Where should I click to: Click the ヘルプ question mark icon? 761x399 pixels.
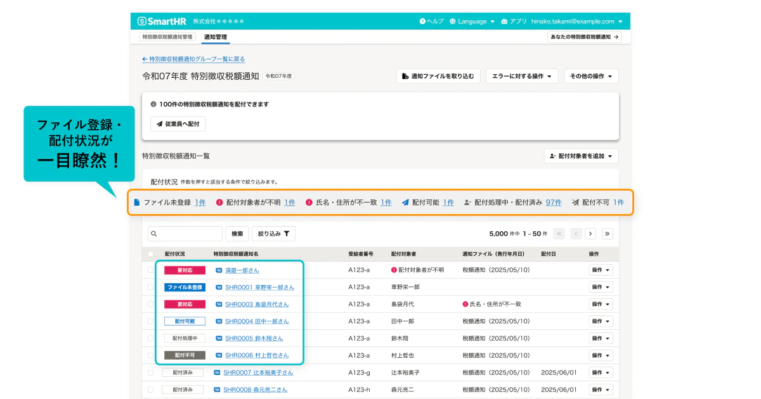(x=424, y=21)
